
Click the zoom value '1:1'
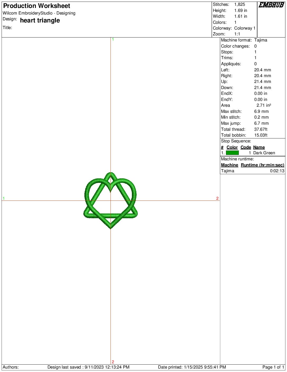click(237, 34)
